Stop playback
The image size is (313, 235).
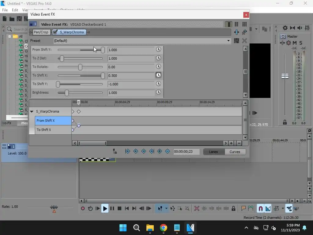[120, 209]
